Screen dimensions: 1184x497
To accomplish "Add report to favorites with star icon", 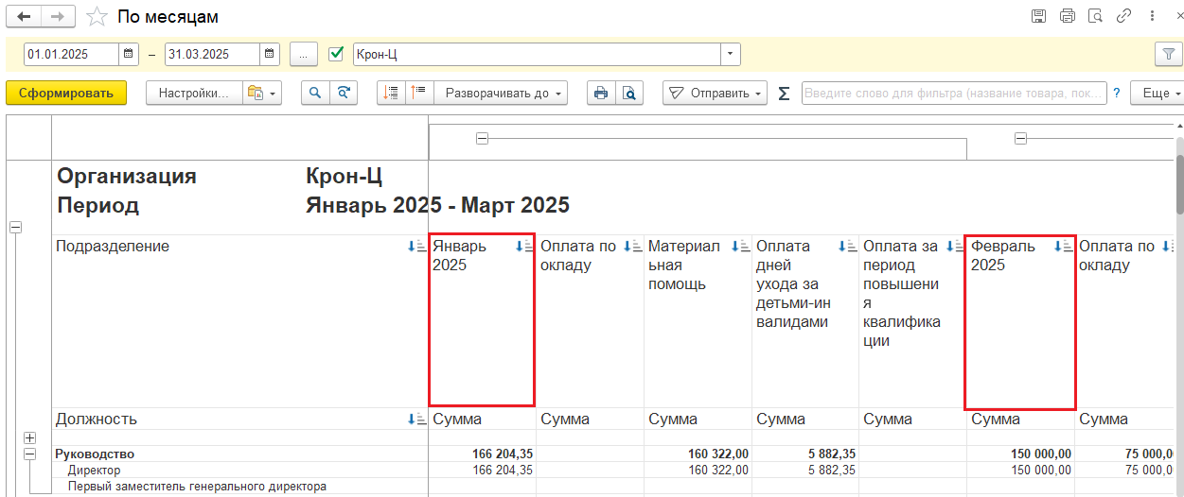I will click(96, 17).
